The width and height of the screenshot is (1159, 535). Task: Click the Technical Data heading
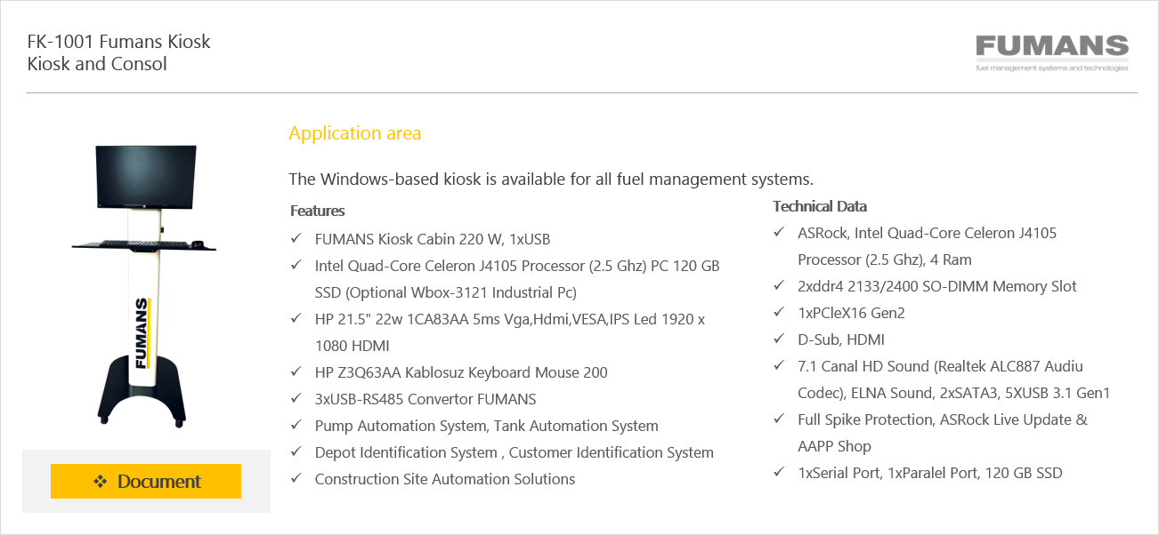819,206
